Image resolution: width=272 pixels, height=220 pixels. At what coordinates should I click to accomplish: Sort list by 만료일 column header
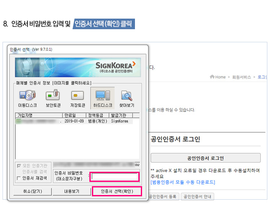[74, 115]
